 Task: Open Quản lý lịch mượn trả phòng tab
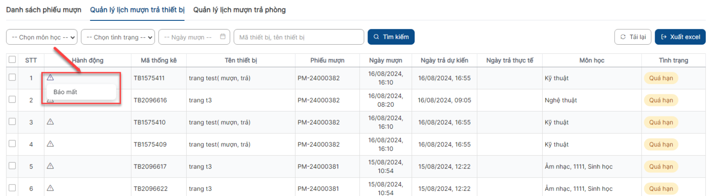pos(240,10)
